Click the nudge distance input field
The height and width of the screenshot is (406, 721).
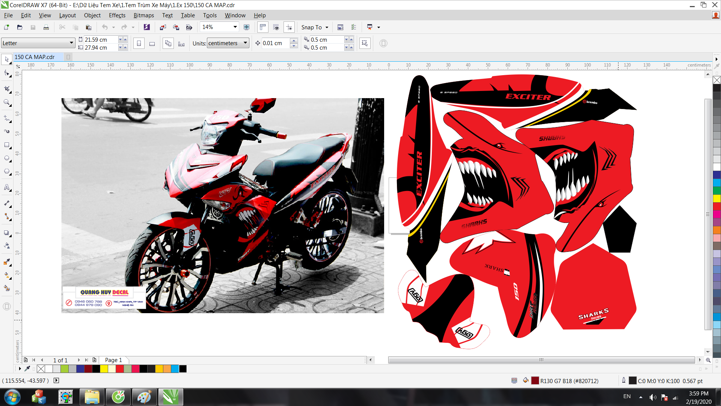click(276, 43)
